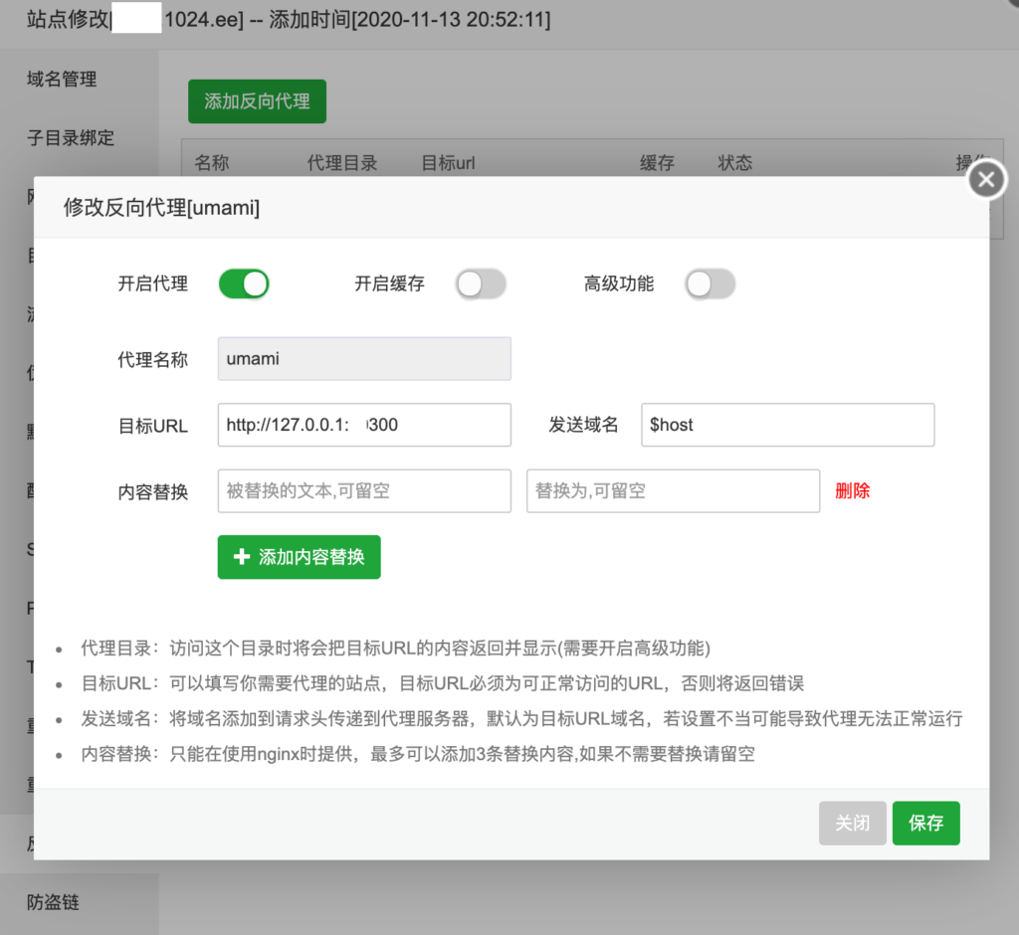Close the reverse proxy dialog with X icon
The height and width of the screenshot is (935, 1019).
pyautogui.click(x=986, y=179)
